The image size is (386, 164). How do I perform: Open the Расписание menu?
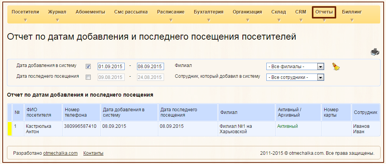click(x=171, y=12)
